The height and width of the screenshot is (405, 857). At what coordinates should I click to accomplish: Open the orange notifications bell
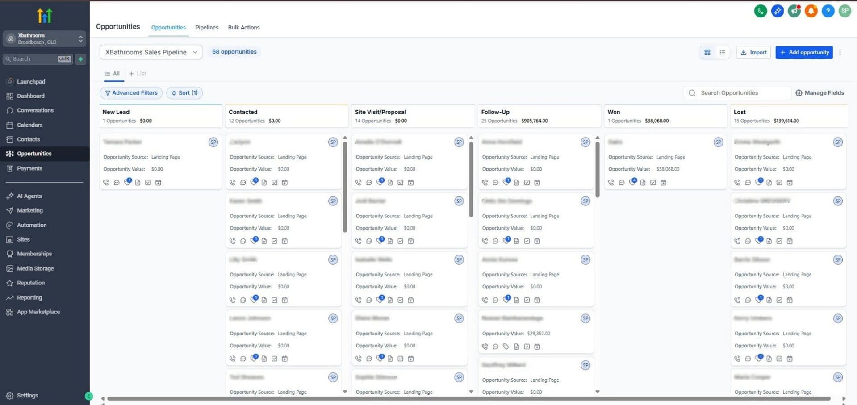811,11
